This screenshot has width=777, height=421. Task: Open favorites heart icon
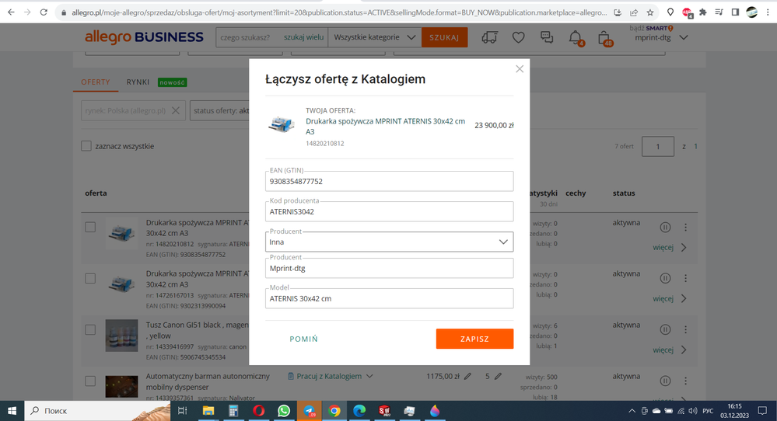(x=518, y=37)
